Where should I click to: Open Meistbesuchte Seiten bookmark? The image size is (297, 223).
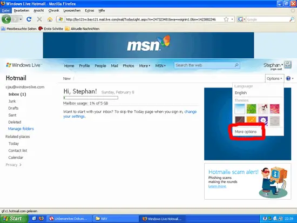19,29
